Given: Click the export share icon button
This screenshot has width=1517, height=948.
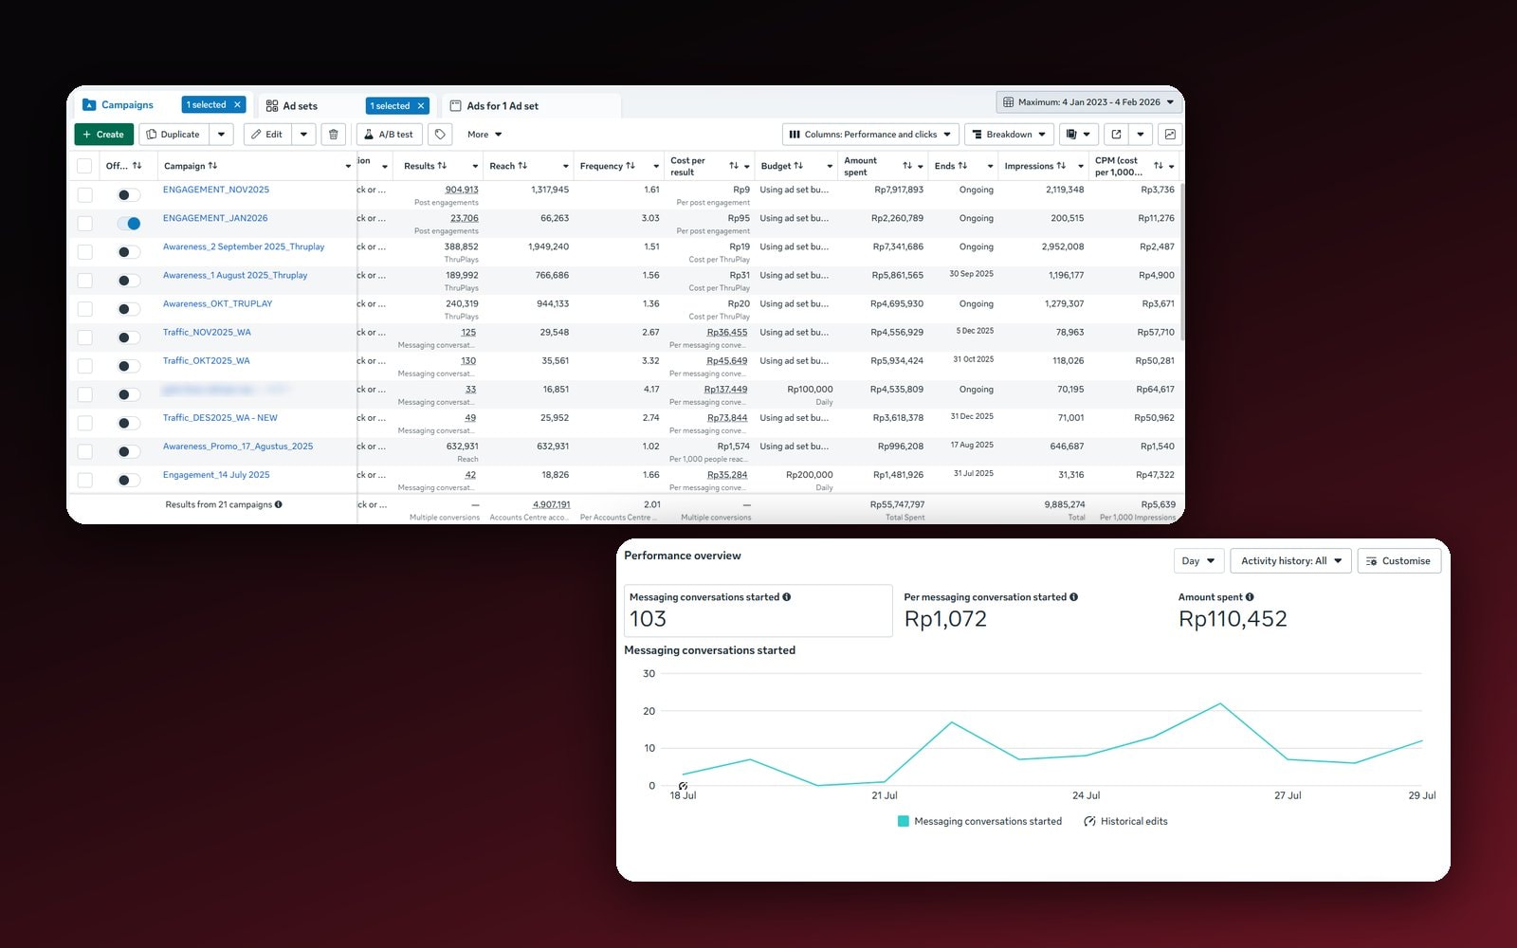Looking at the screenshot, I should [x=1116, y=135].
